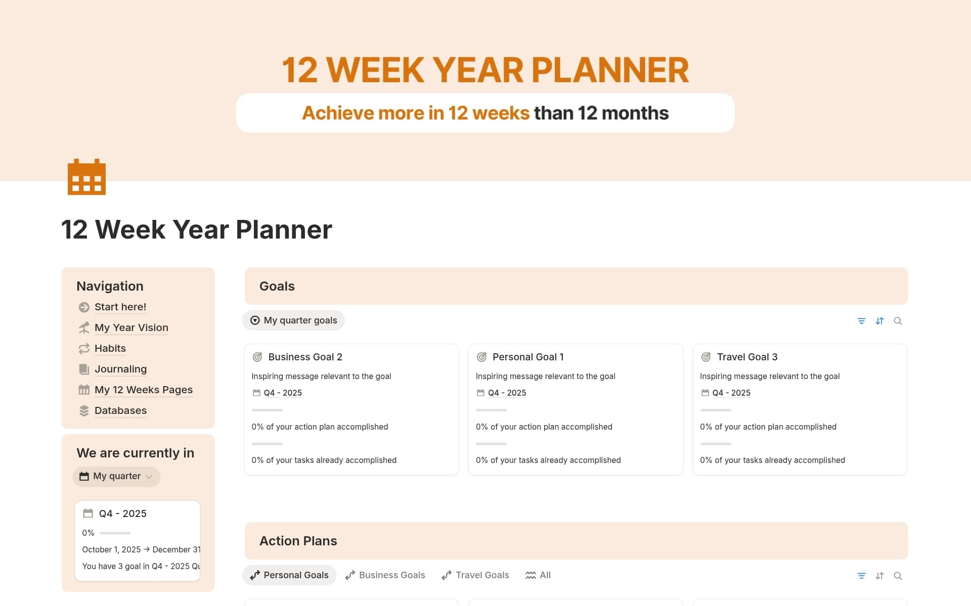The height and width of the screenshot is (606, 971).
Task: Open the Start here! link
Action: 120,307
